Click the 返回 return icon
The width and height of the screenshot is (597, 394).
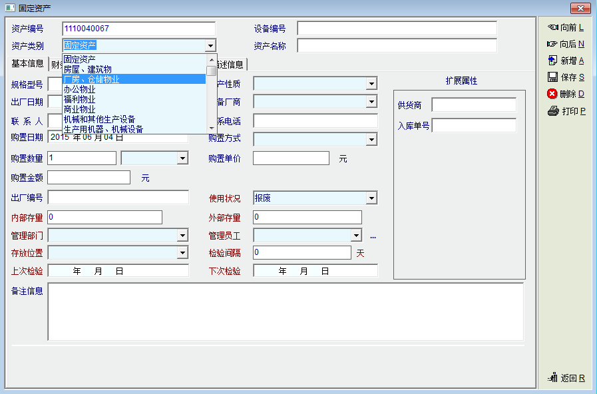tap(552, 378)
